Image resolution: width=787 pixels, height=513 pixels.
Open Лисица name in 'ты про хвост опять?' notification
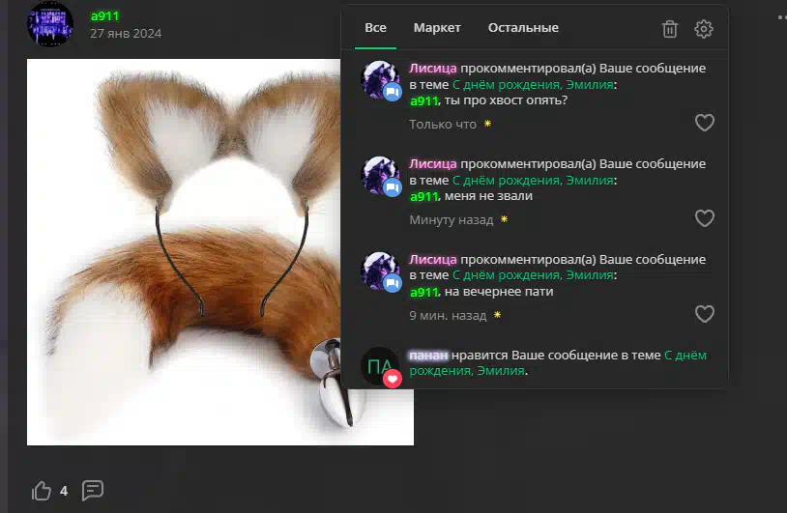pos(432,69)
